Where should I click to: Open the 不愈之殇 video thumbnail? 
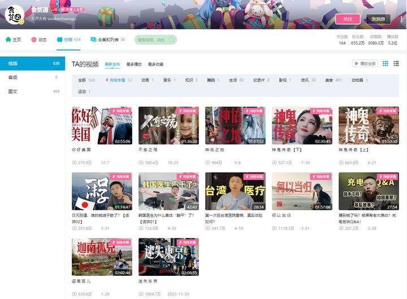[168, 125]
